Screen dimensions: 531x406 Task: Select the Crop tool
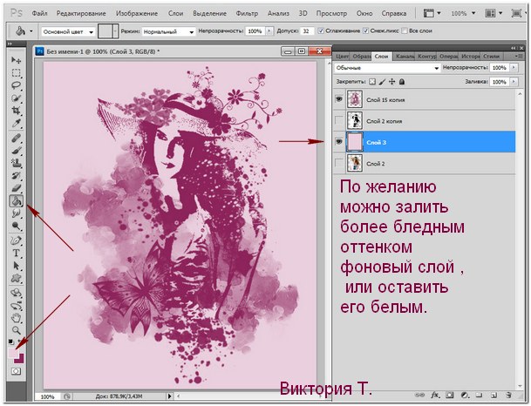tap(16, 111)
